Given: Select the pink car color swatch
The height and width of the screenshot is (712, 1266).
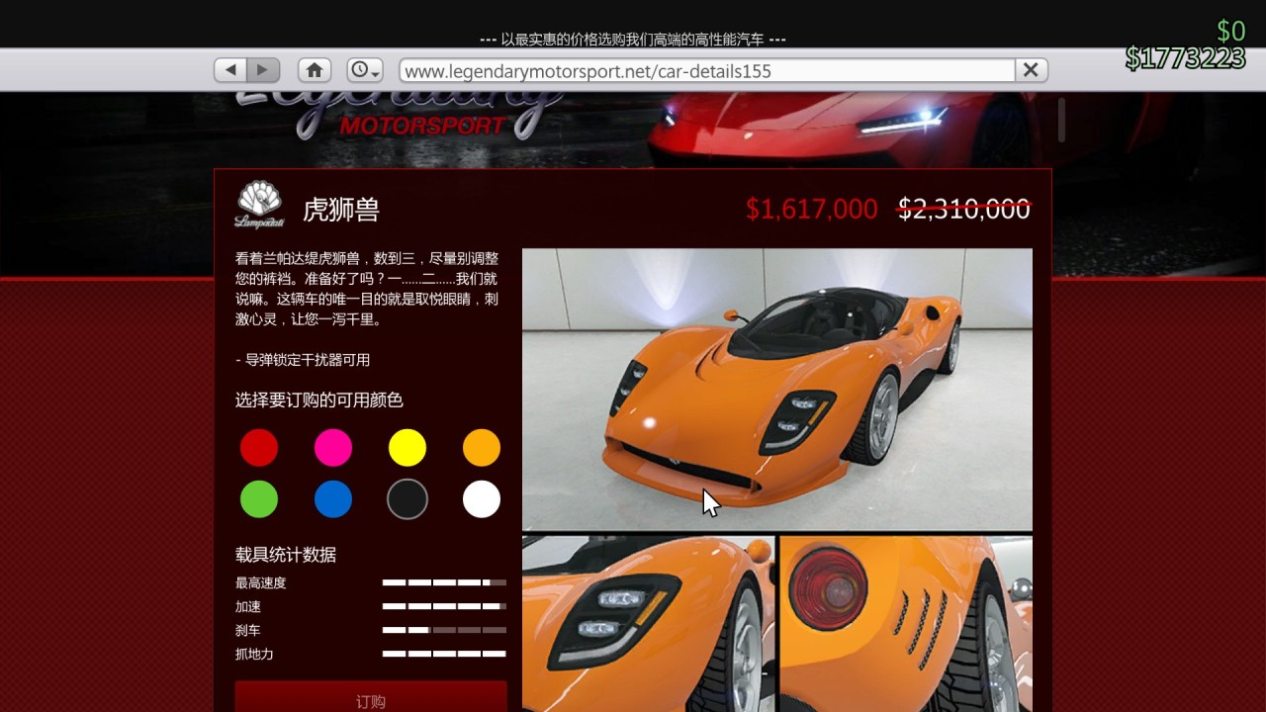Looking at the screenshot, I should pos(333,448).
